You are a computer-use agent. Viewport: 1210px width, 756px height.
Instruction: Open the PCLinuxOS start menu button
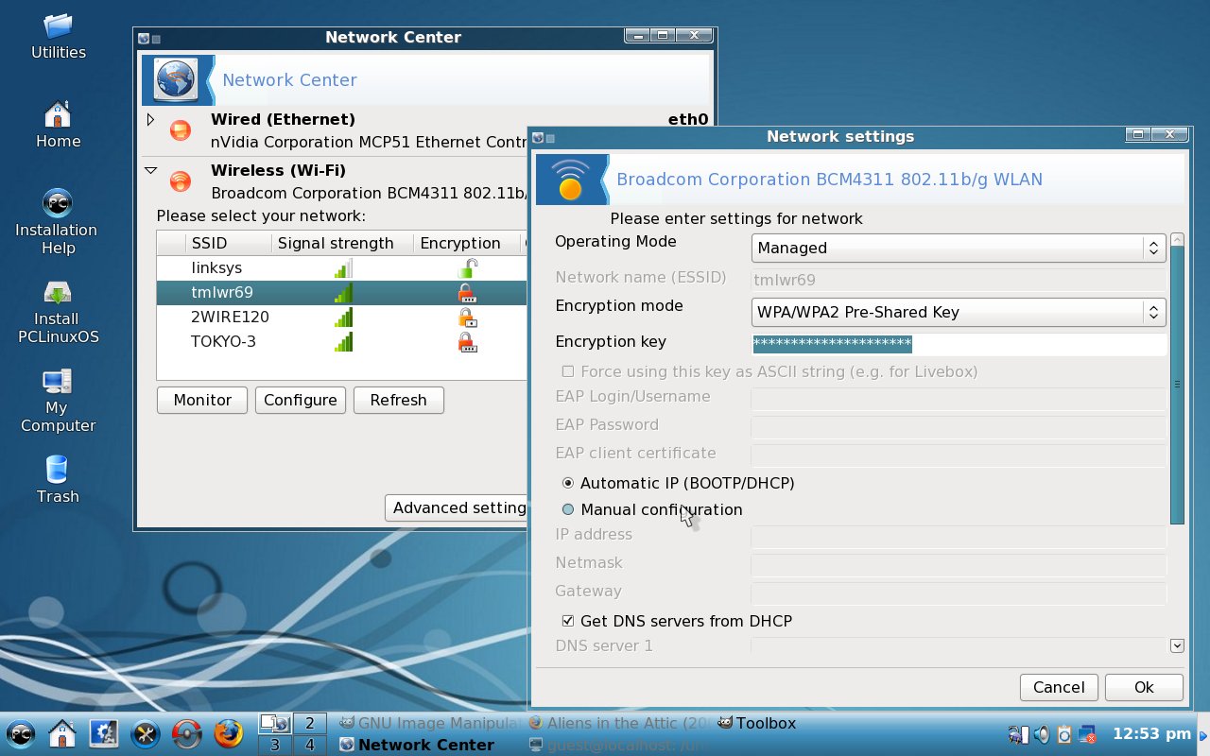click(21, 732)
